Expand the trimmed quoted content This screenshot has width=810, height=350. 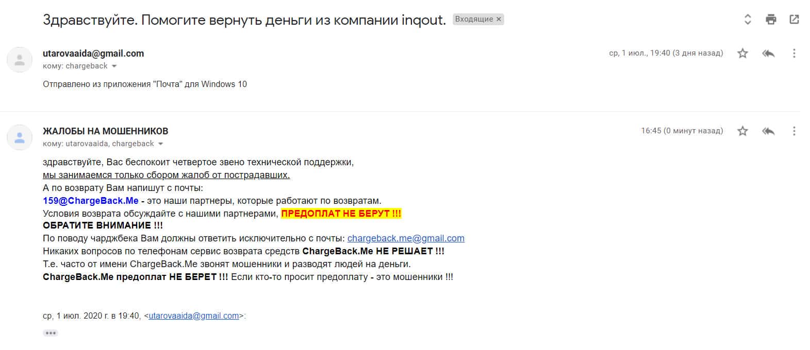click(51, 333)
